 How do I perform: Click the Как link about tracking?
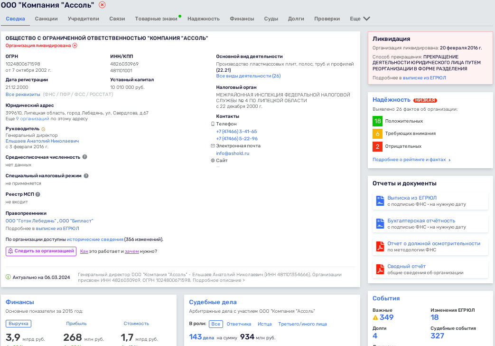tap(84, 251)
